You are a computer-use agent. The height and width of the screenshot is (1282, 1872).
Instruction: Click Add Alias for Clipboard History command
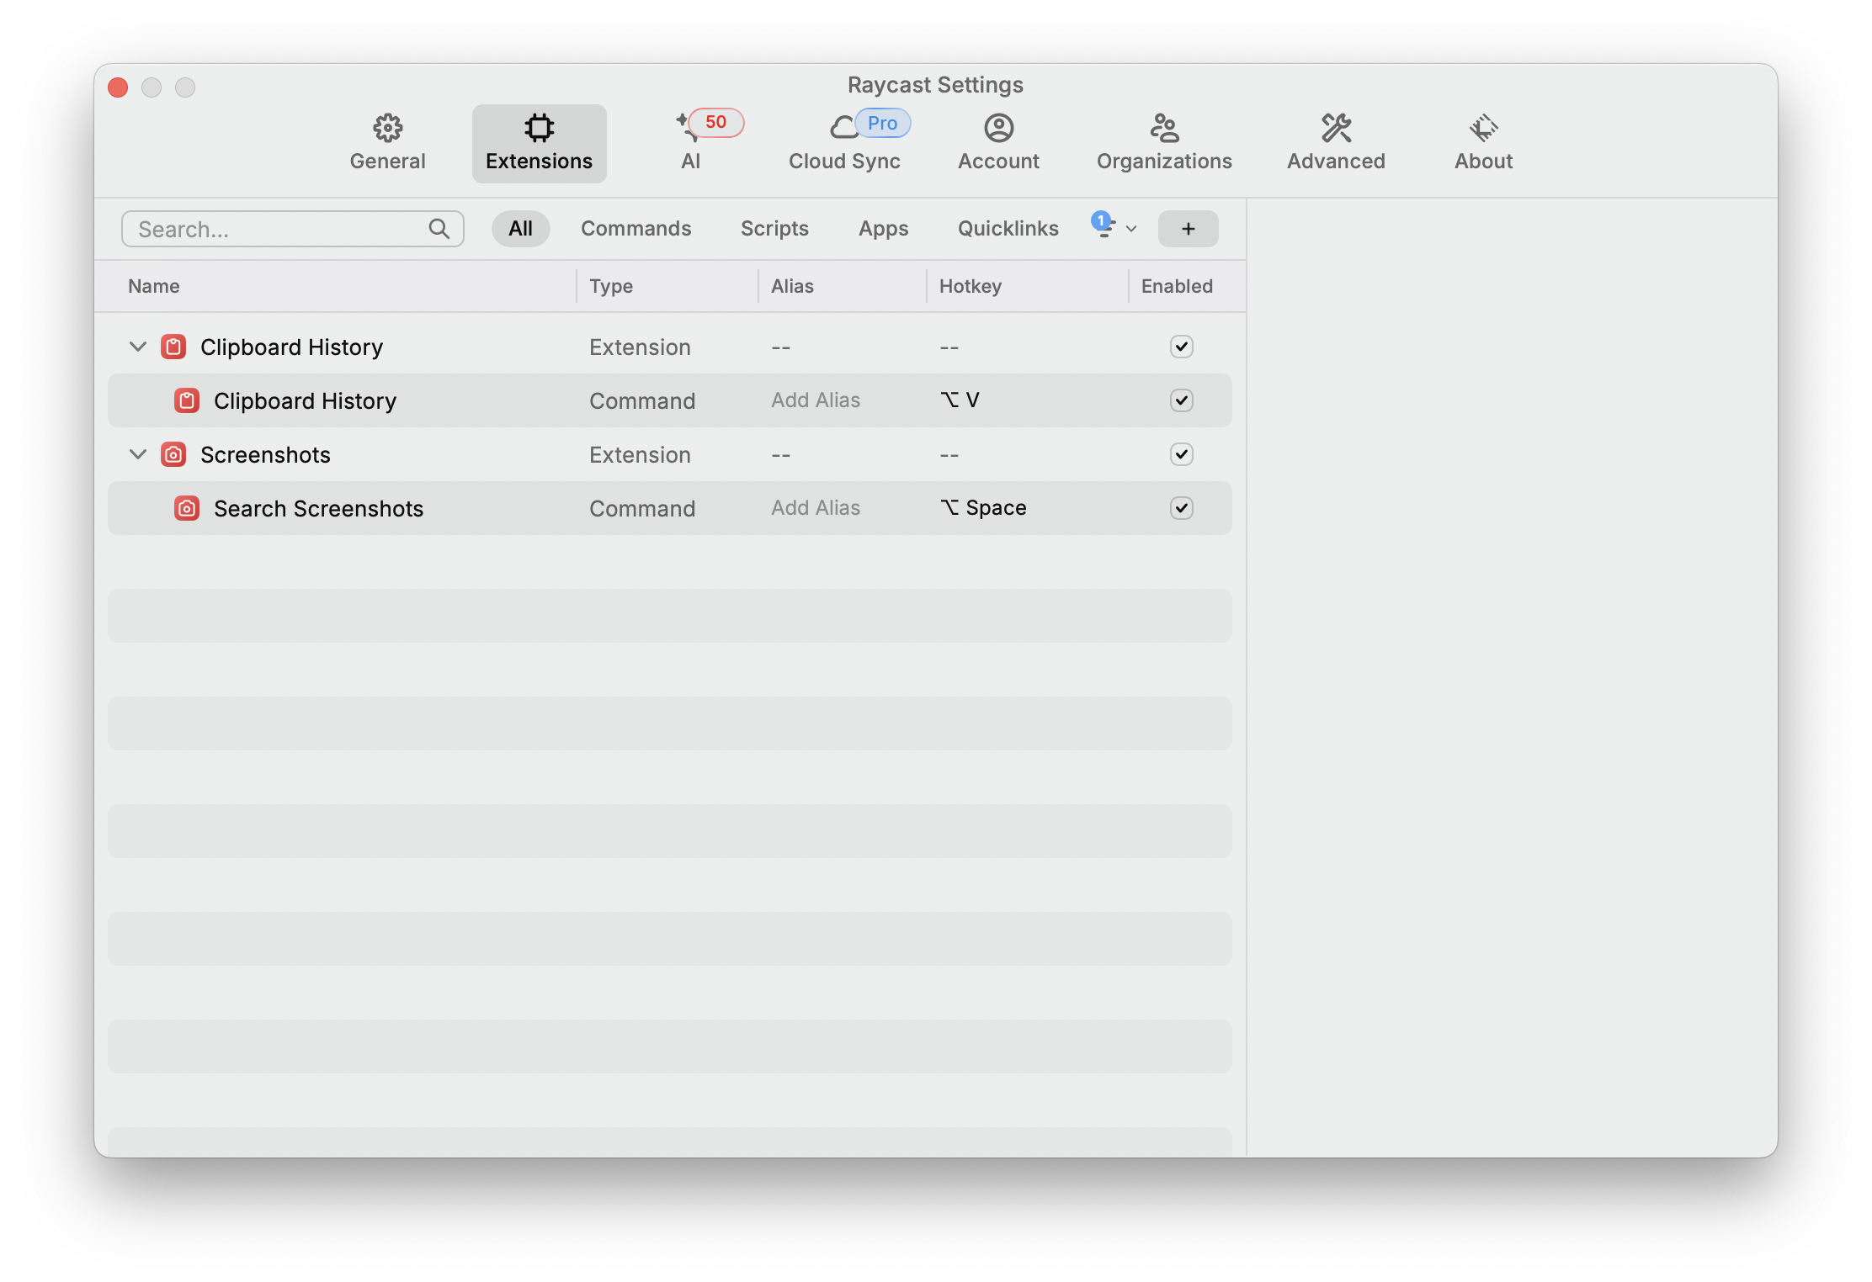tap(815, 400)
